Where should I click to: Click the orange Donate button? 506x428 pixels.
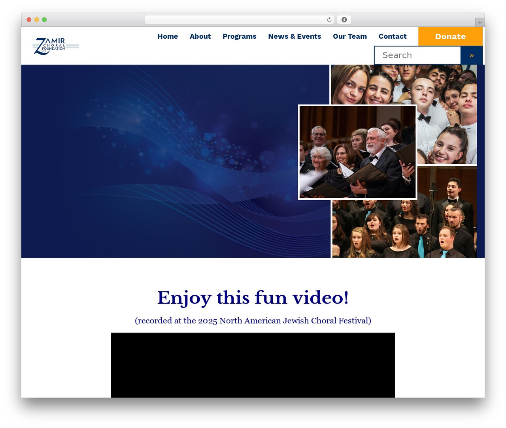(450, 36)
